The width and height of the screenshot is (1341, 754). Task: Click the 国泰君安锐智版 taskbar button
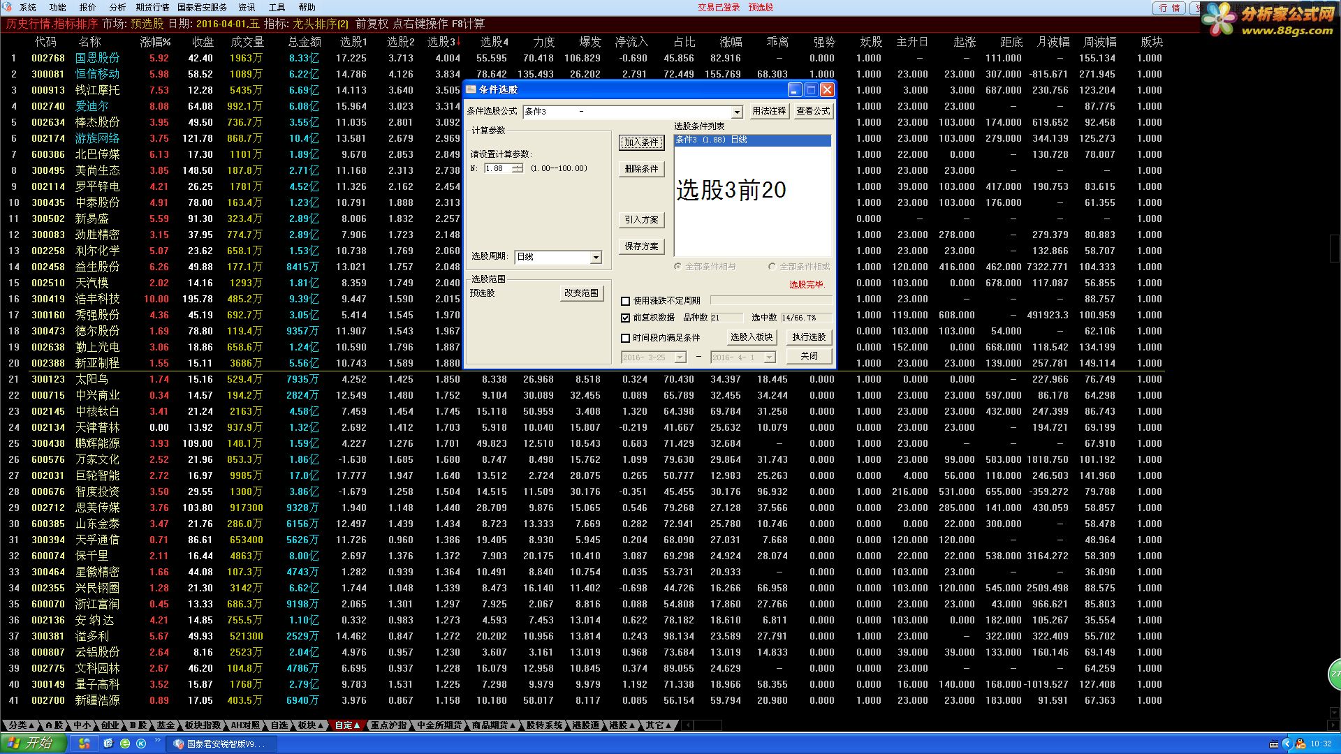pos(223,744)
